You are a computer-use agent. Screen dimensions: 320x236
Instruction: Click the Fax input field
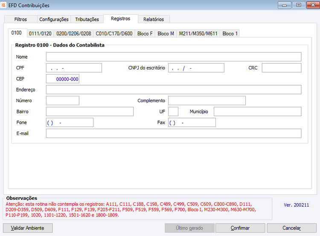point(192,122)
